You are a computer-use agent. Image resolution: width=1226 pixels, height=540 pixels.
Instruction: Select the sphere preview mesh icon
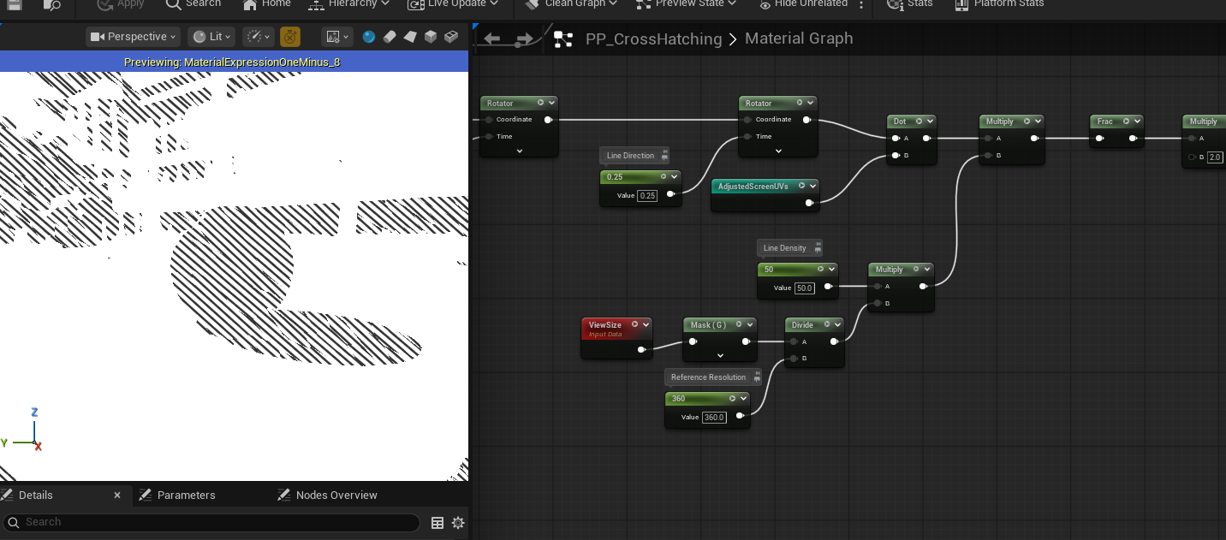point(369,37)
